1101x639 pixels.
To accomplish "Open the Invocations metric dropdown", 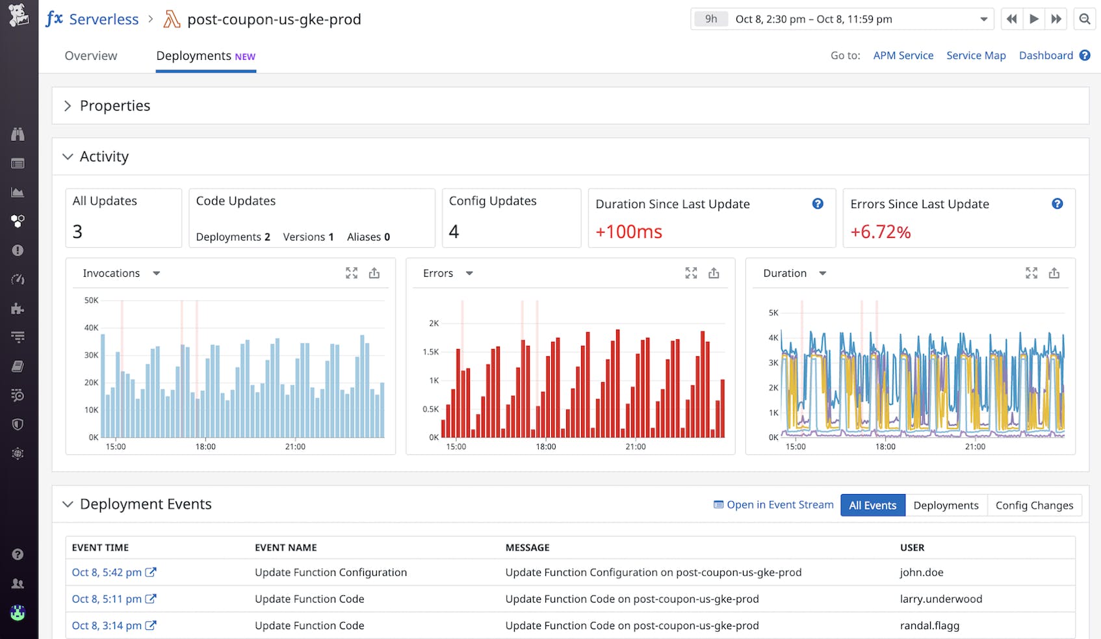I will pos(156,273).
